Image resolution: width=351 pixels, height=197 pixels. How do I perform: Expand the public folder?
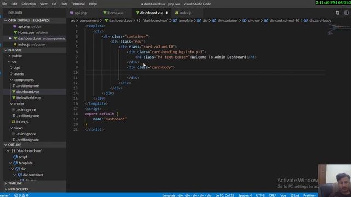17,56
